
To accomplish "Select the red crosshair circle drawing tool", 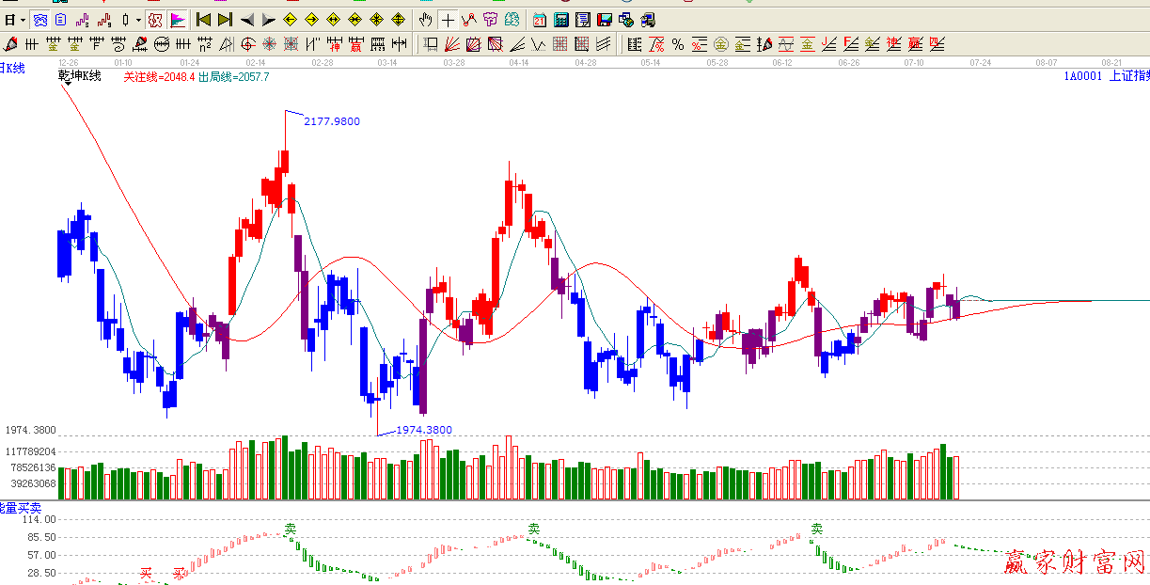I will tap(247, 43).
